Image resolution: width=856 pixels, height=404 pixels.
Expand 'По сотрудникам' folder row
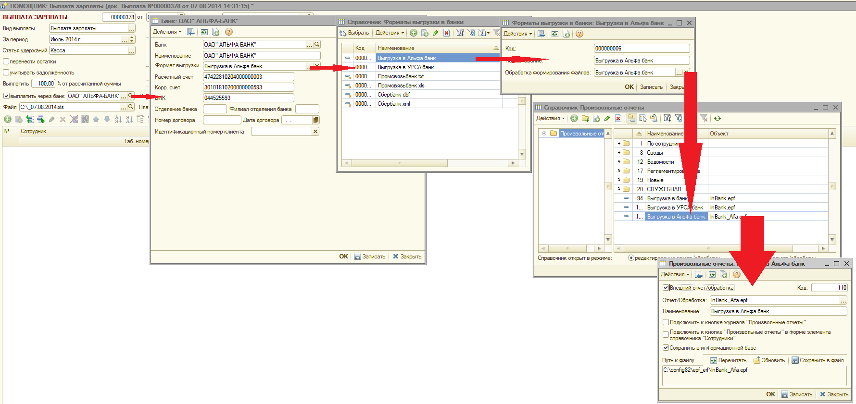(619, 143)
